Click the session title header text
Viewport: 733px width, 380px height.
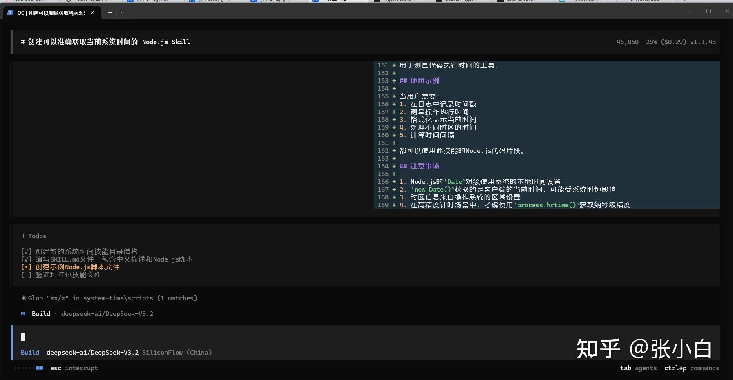click(105, 42)
